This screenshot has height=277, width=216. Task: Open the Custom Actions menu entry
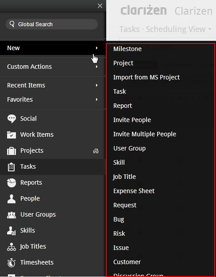[29, 67]
